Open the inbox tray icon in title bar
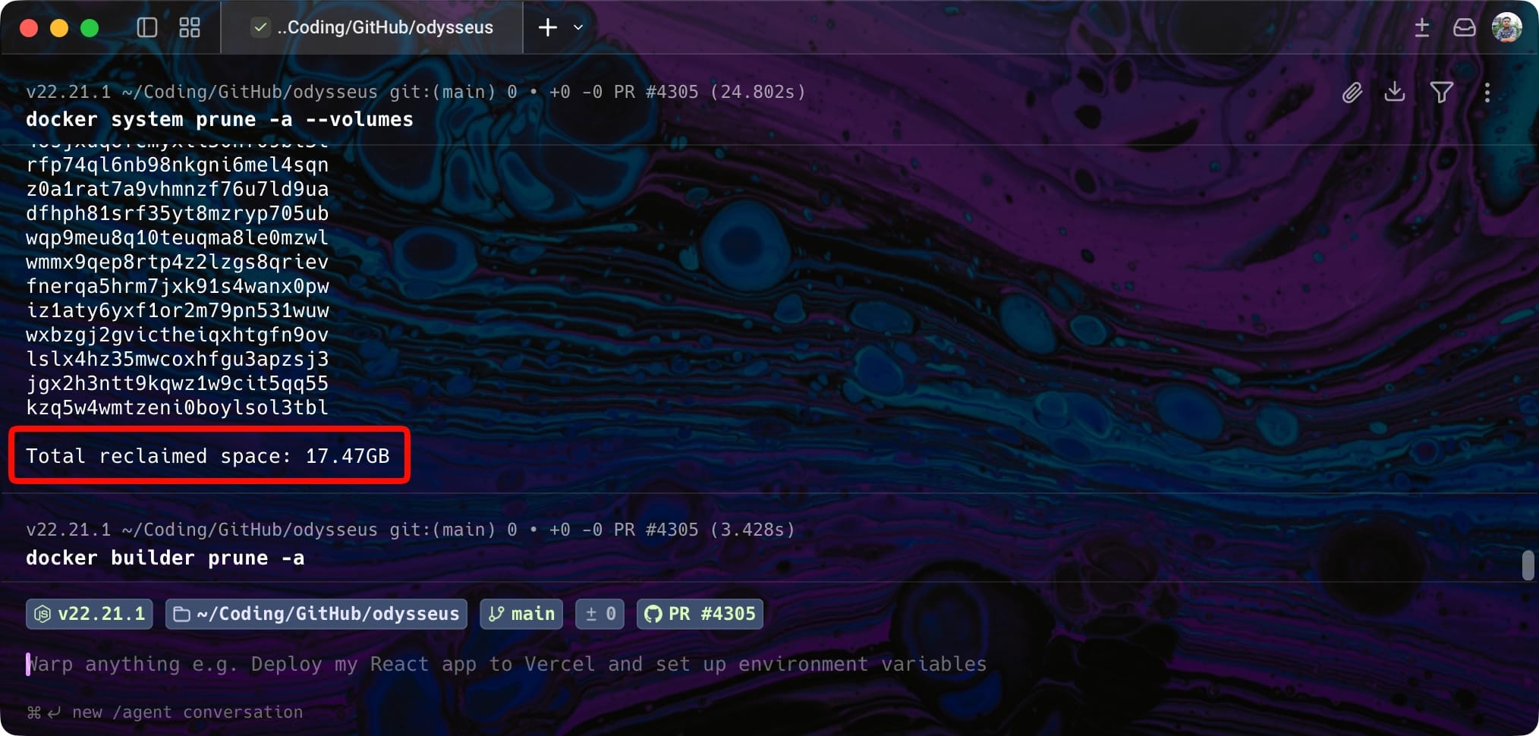Viewport: 1539px width, 736px height. [1465, 28]
